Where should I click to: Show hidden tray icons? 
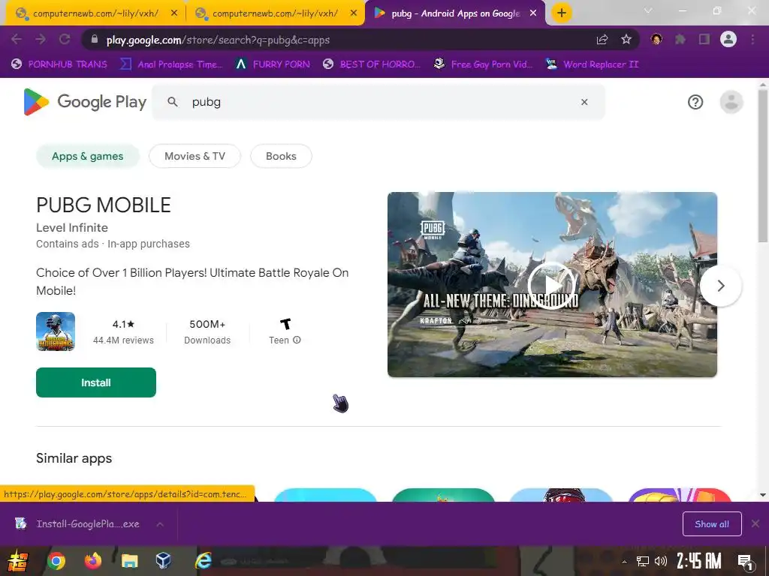point(624,561)
